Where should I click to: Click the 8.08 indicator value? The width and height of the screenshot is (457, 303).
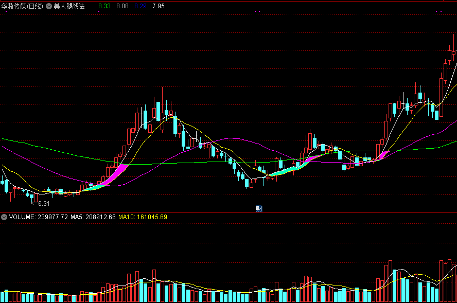tap(122, 6)
